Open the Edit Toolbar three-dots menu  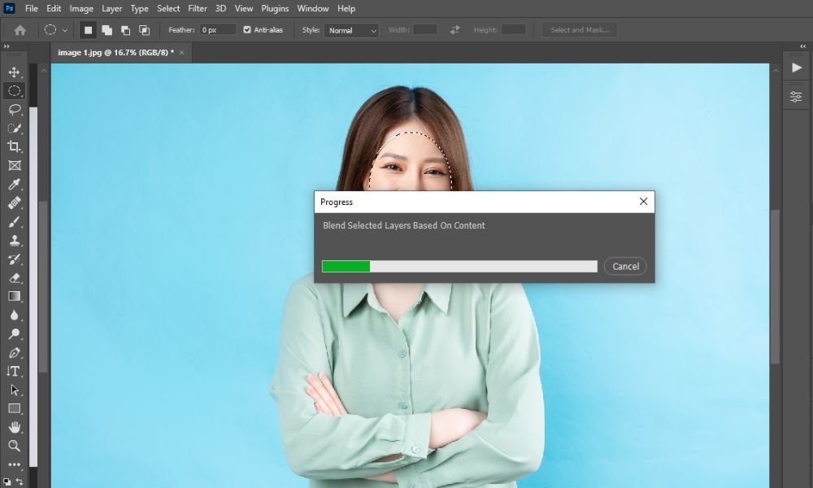click(x=14, y=464)
